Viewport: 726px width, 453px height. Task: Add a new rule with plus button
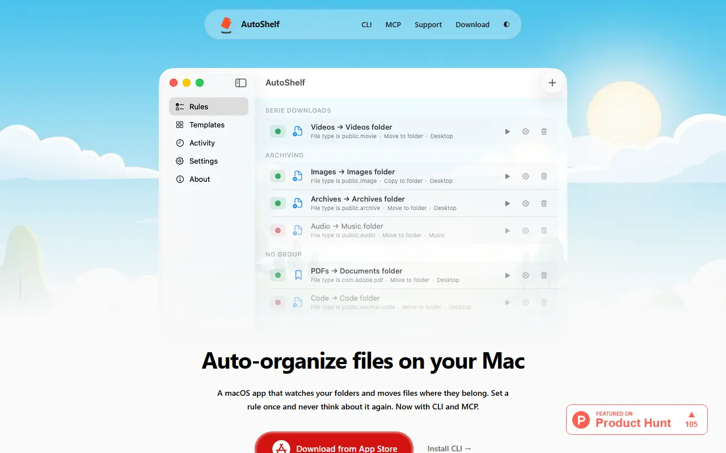tap(552, 83)
